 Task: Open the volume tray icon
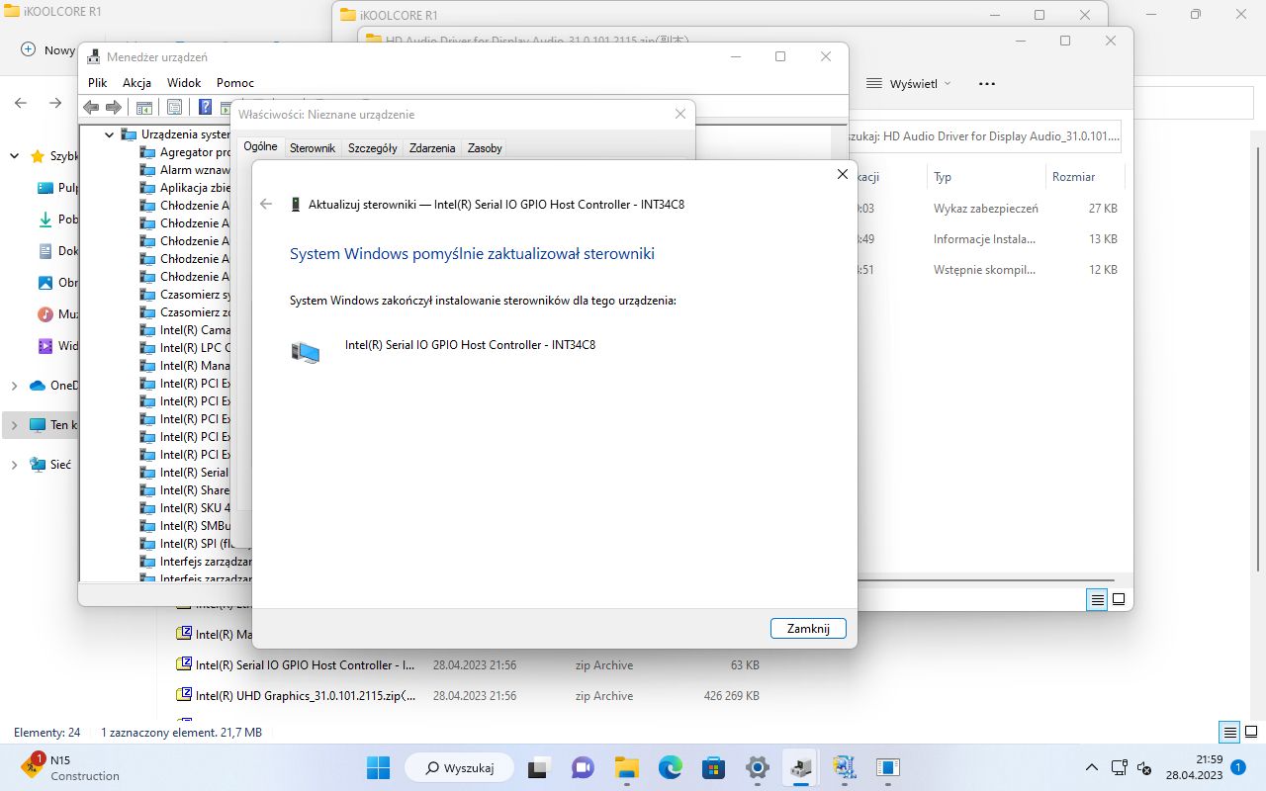click(x=1145, y=767)
